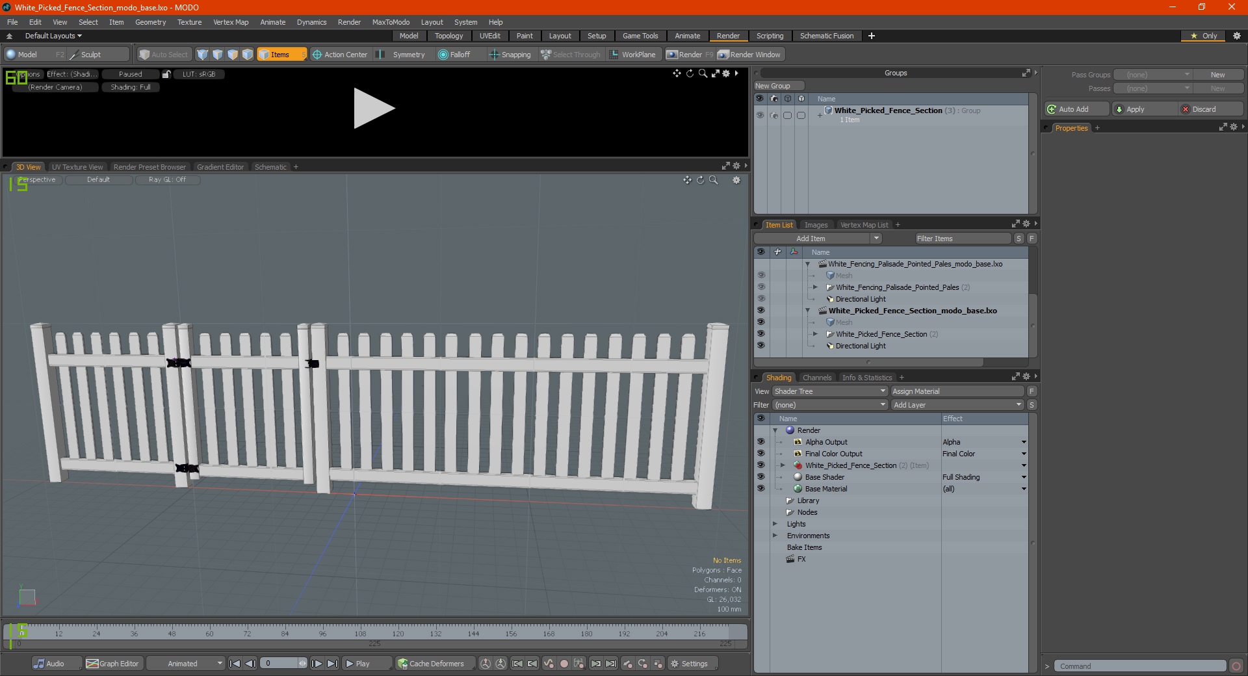Reset rotation icon in render preview
The height and width of the screenshot is (676, 1248).
click(x=690, y=73)
